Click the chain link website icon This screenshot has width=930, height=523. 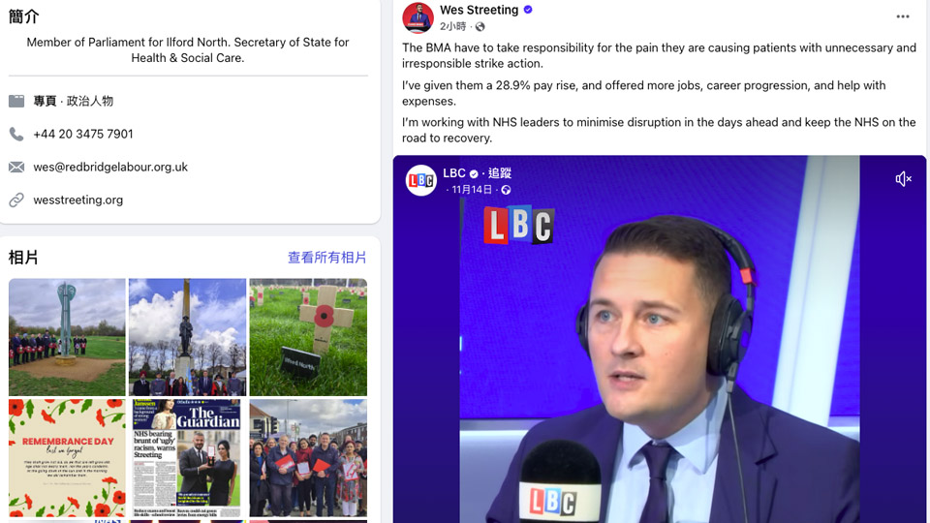(16, 200)
